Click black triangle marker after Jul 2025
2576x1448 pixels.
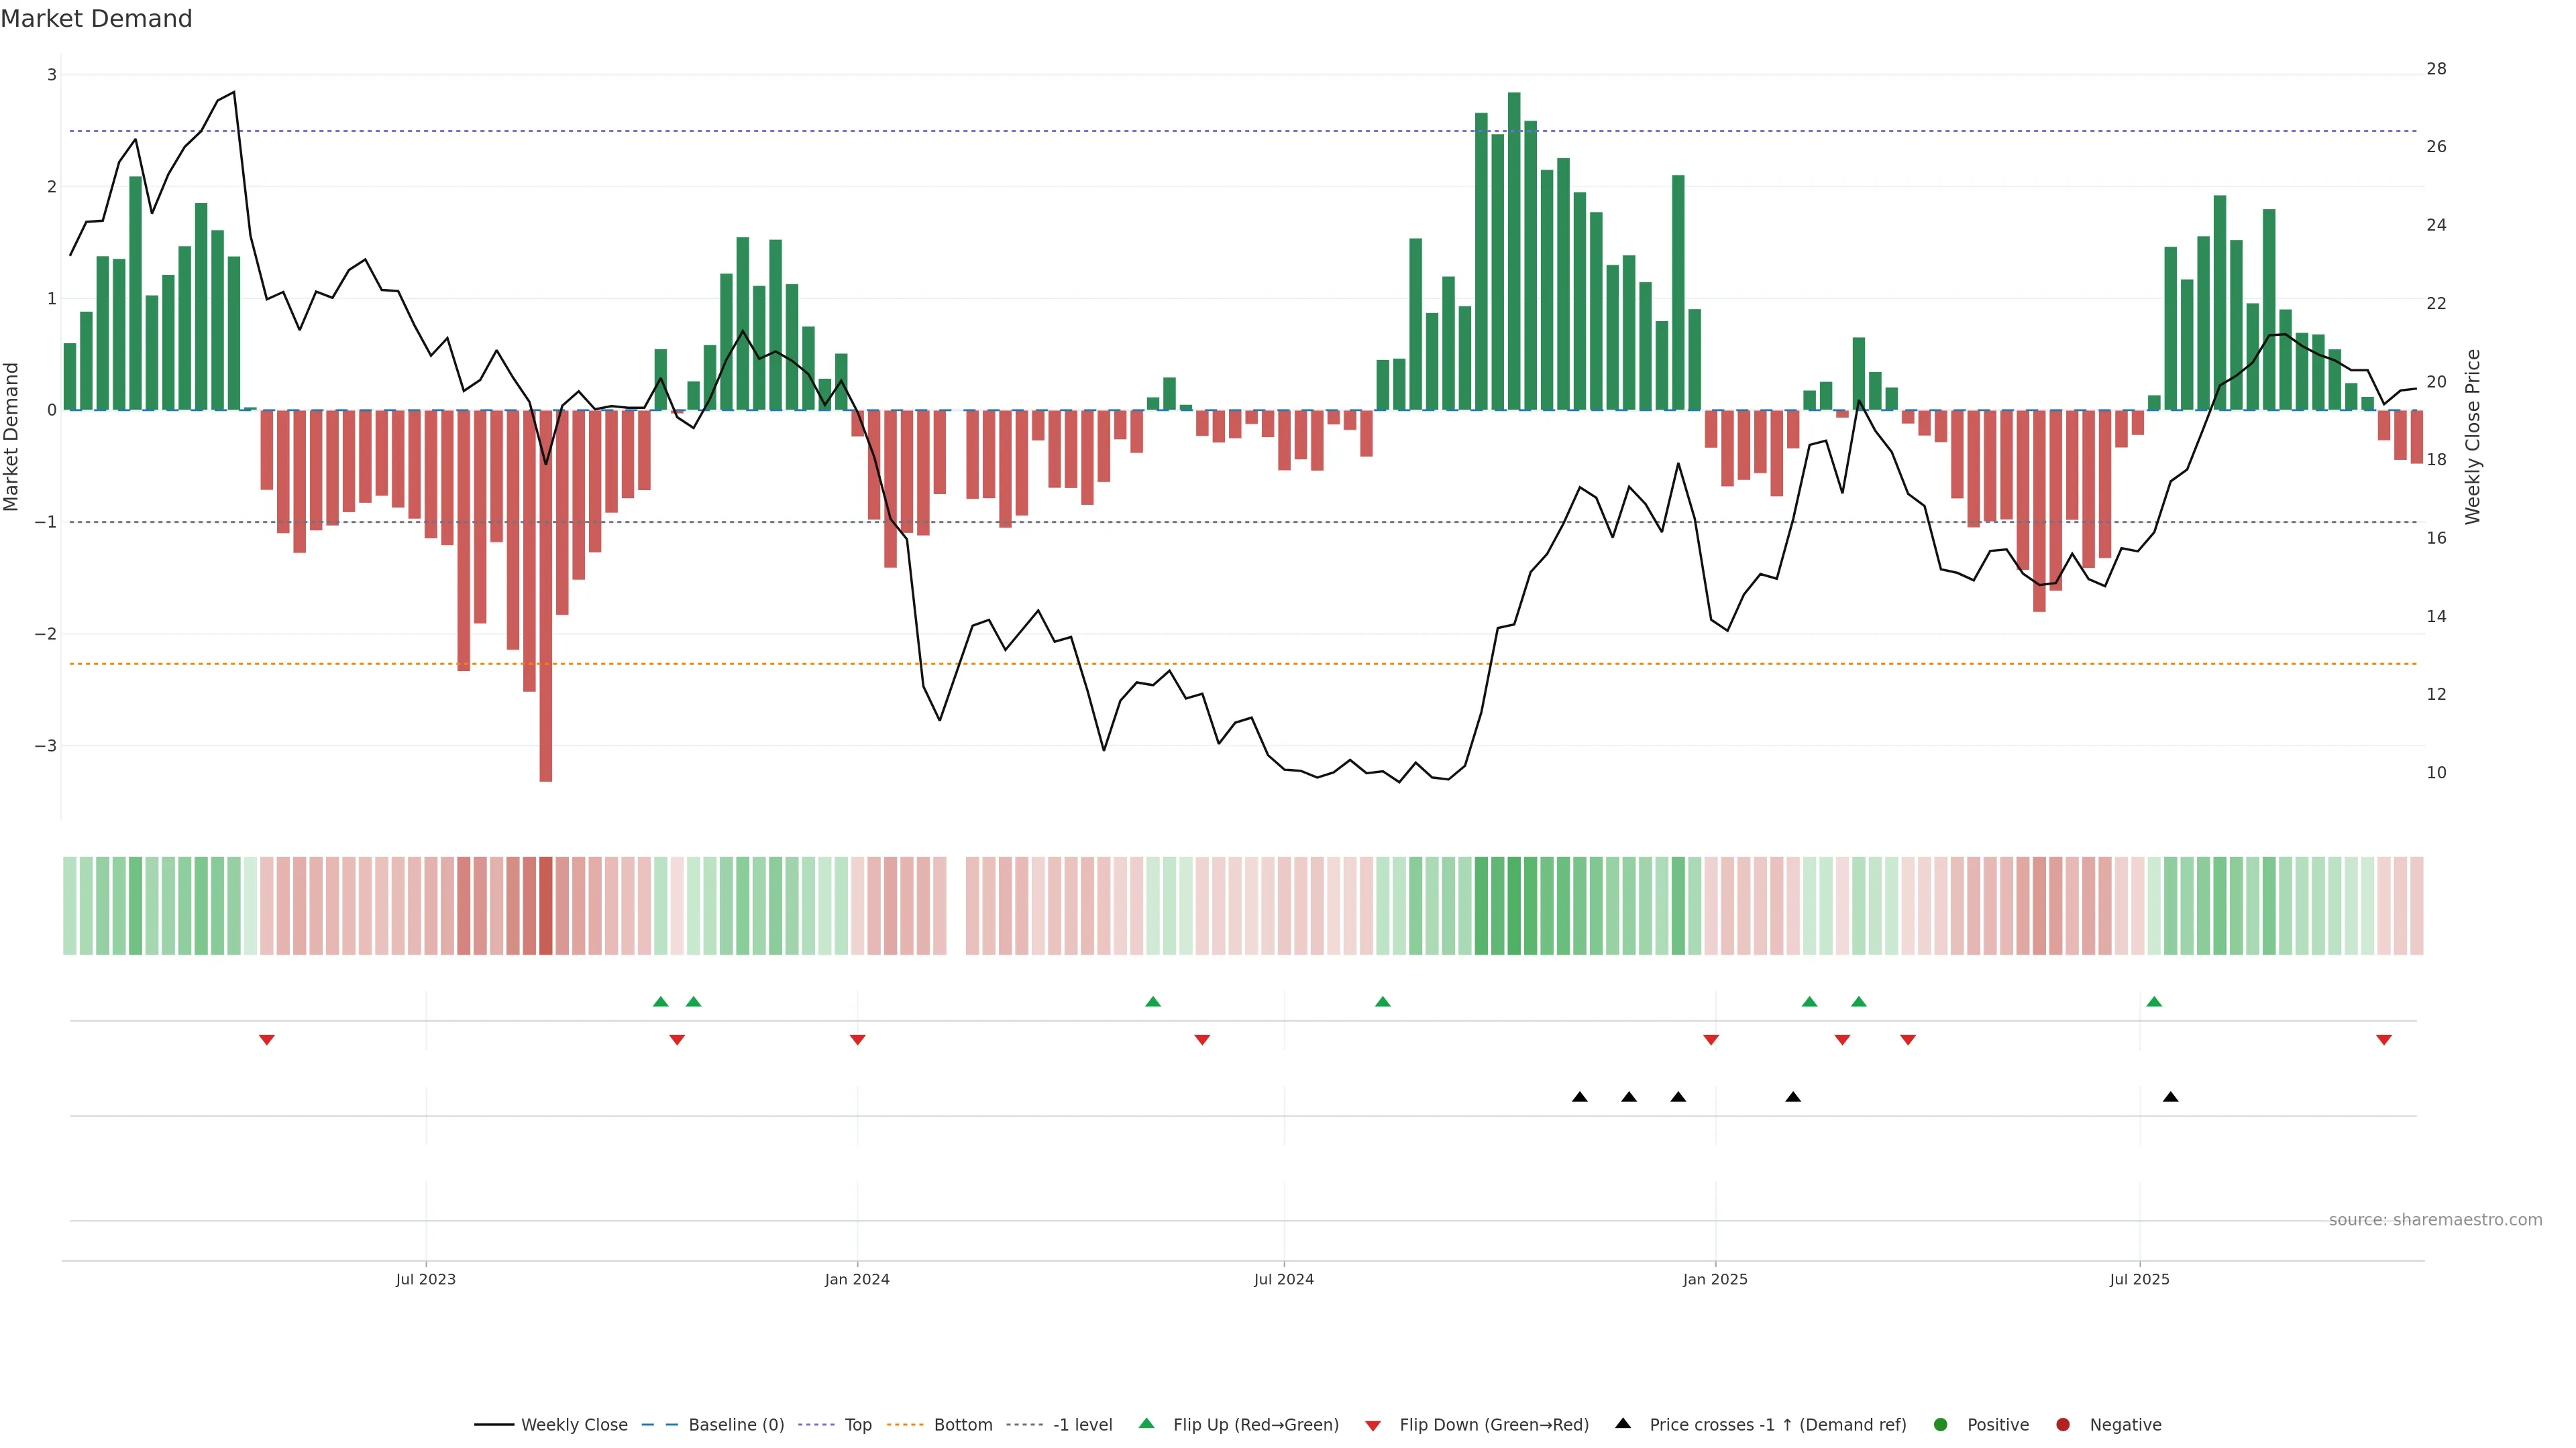(2170, 1097)
